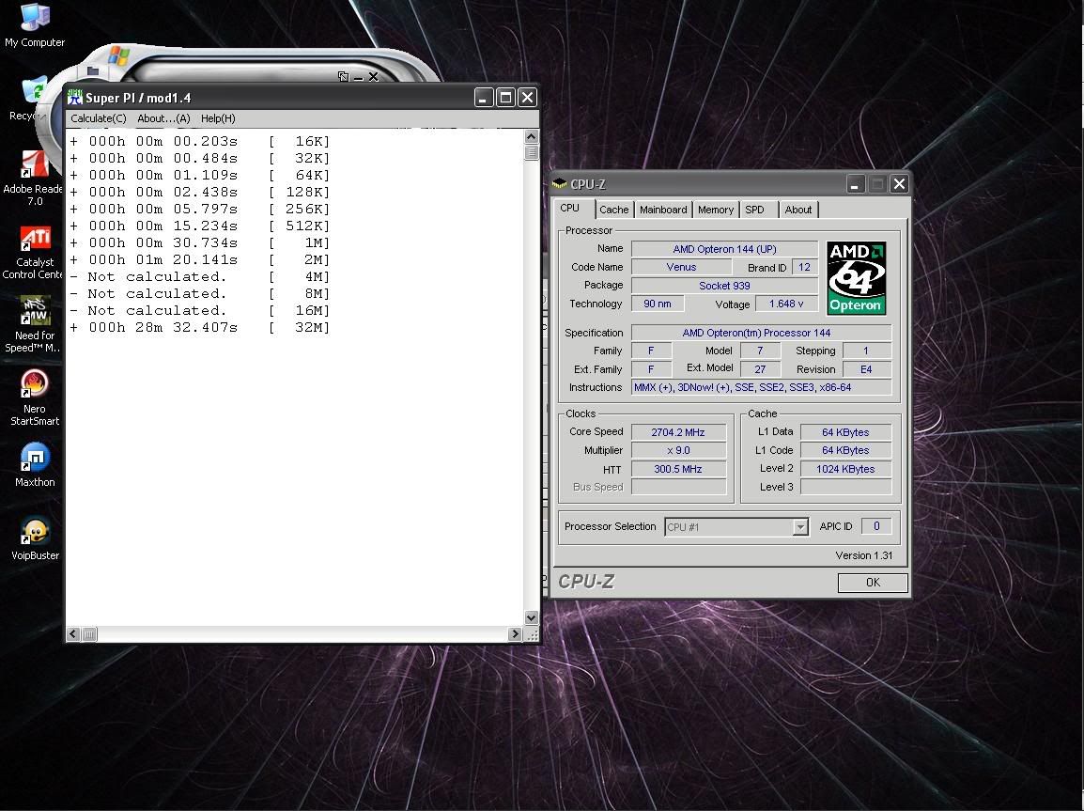Click the Voltage value 1.648 v
The width and height of the screenshot is (1084, 811).
(786, 304)
